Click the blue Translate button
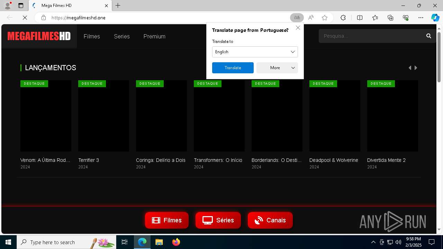443x249 pixels. 233,68
